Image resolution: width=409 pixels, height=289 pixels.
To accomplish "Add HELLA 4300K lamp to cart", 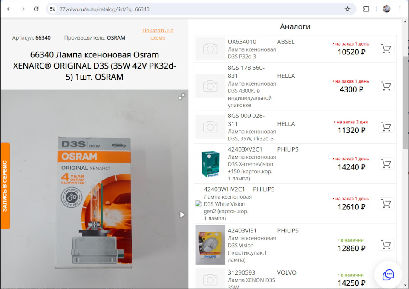I will 386,86.
